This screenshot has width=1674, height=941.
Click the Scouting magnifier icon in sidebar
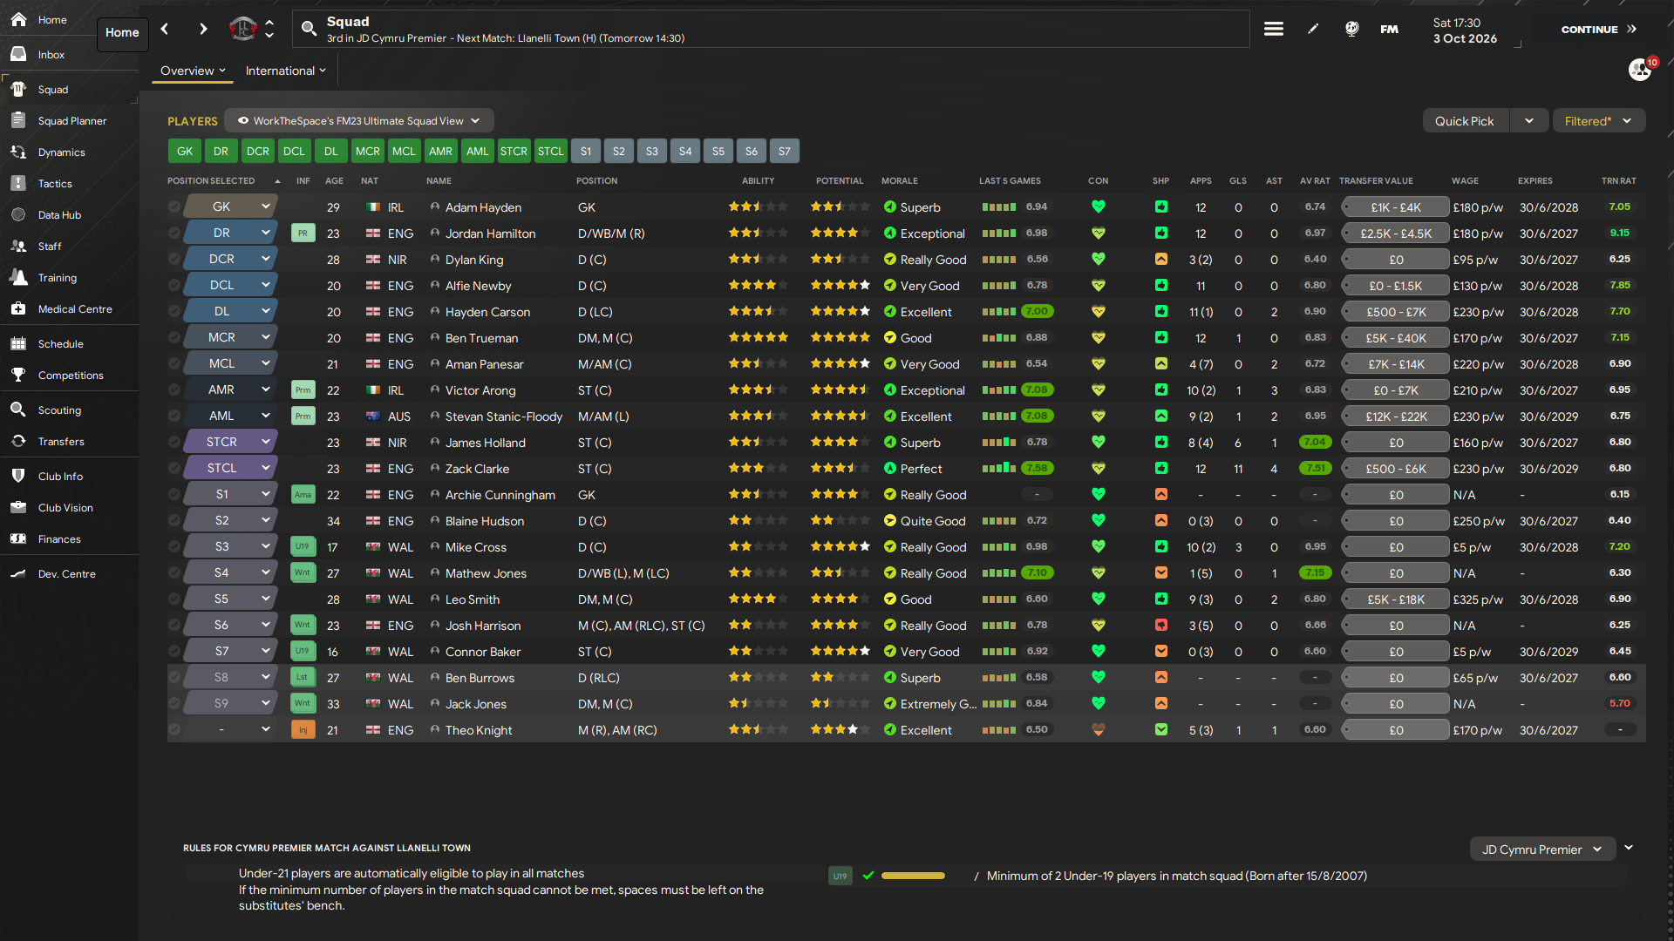point(18,410)
